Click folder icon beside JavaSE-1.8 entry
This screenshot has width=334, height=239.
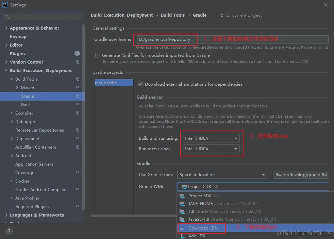click(182, 219)
